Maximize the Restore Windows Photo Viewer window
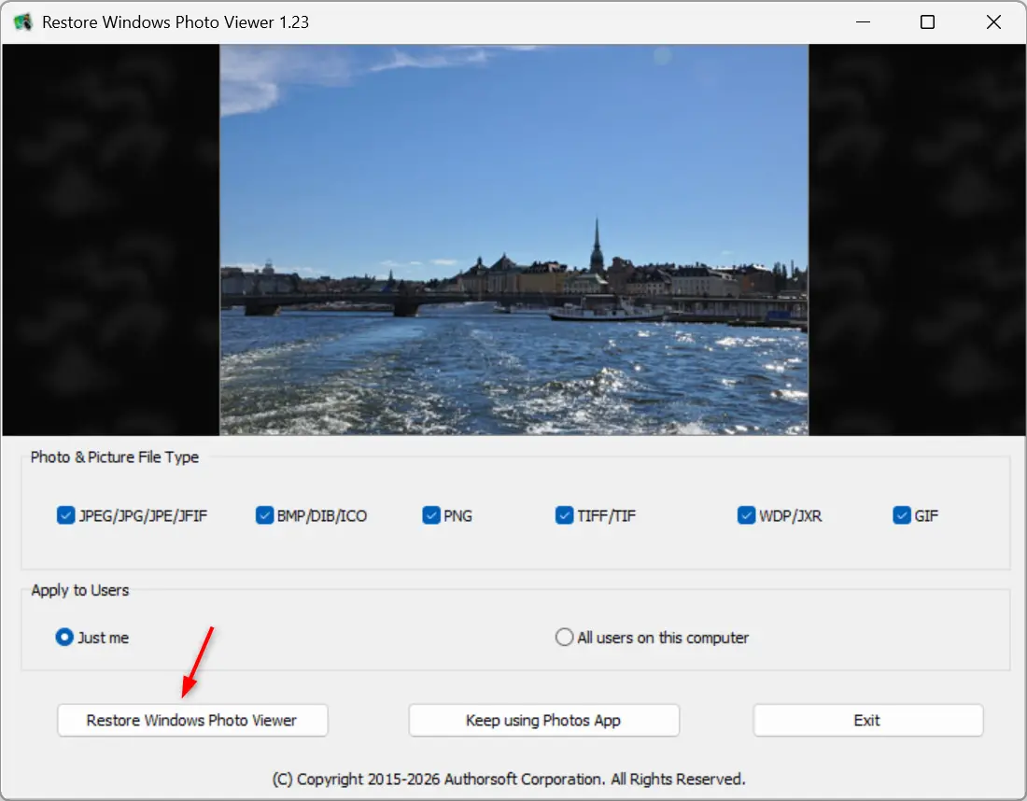The width and height of the screenshot is (1027, 801). point(927,22)
